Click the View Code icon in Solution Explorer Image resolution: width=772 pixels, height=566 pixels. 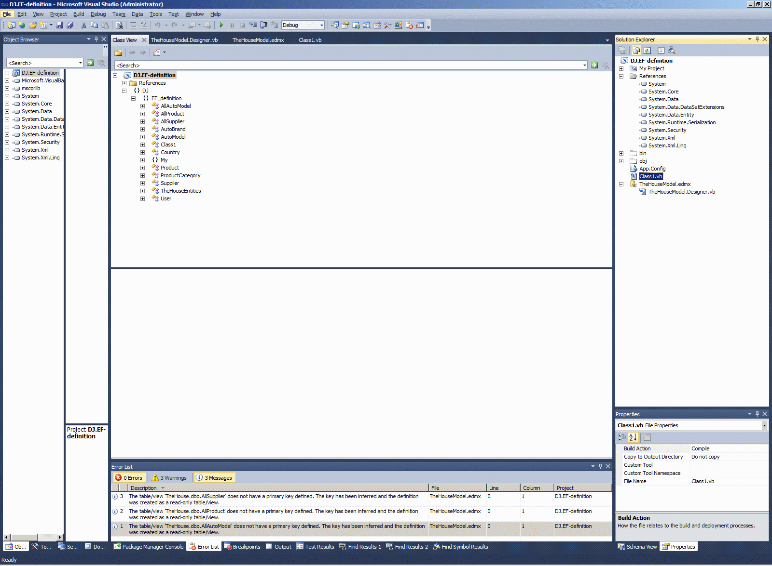click(x=661, y=50)
